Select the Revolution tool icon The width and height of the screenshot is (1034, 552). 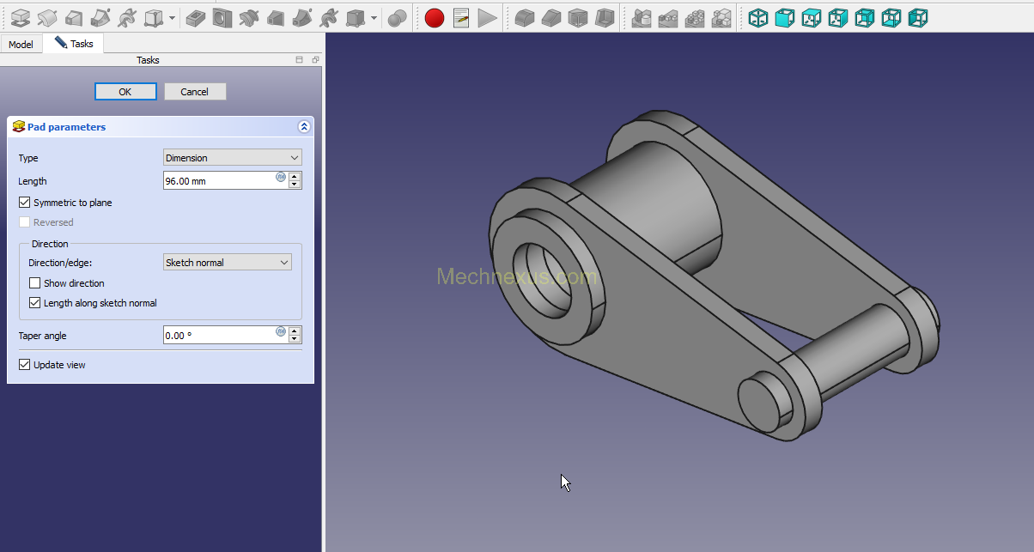[x=47, y=17]
